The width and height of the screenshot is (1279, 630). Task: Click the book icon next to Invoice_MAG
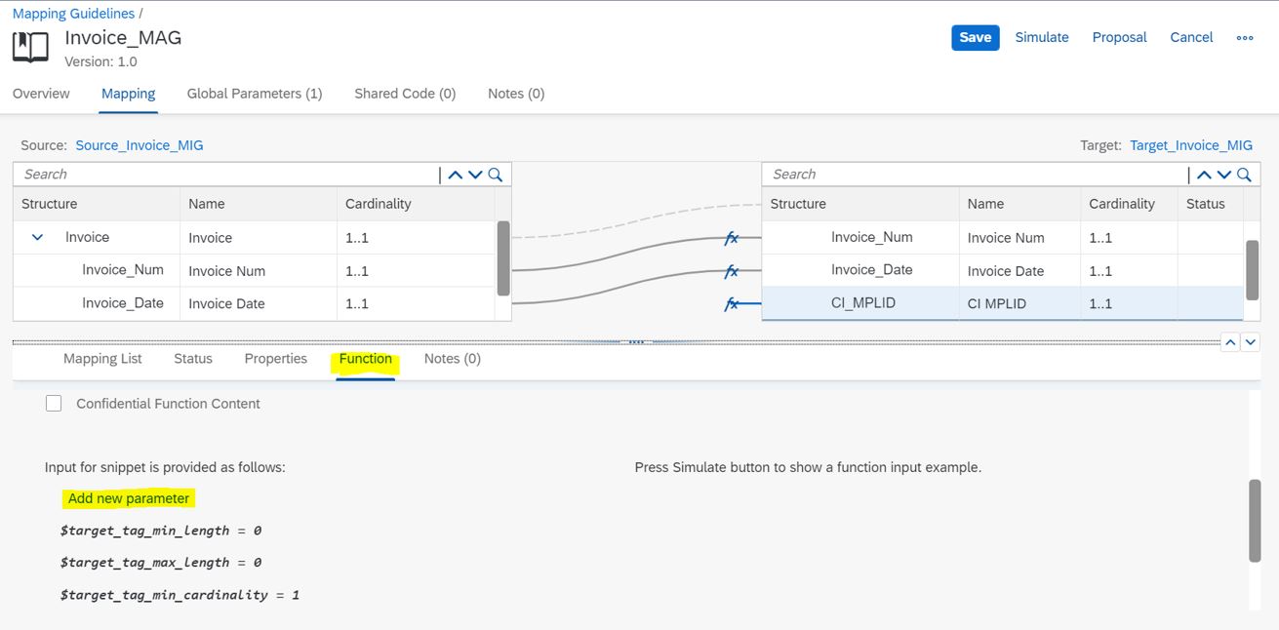[28, 45]
